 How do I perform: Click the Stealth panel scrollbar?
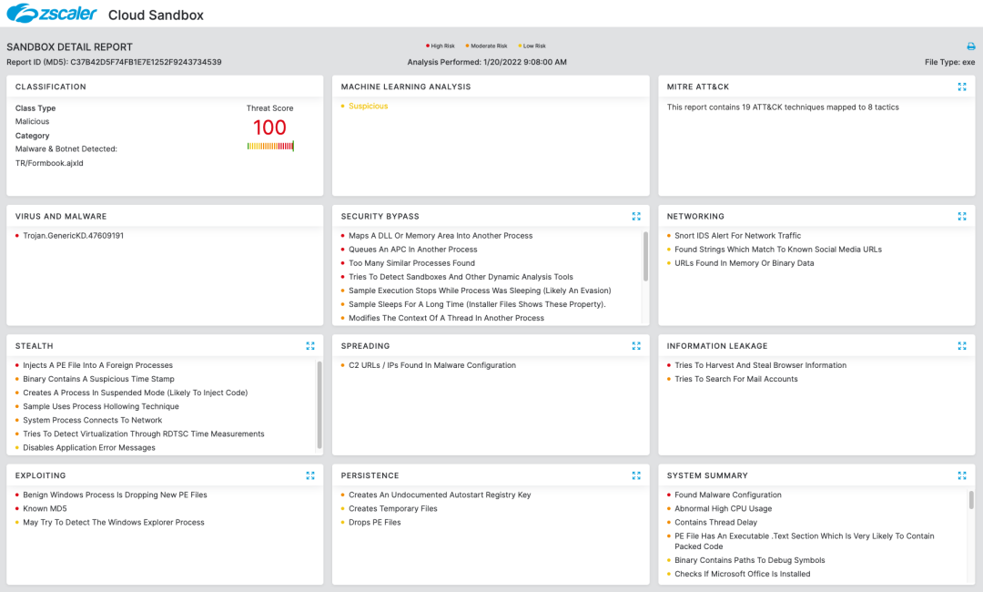pyautogui.click(x=319, y=404)
